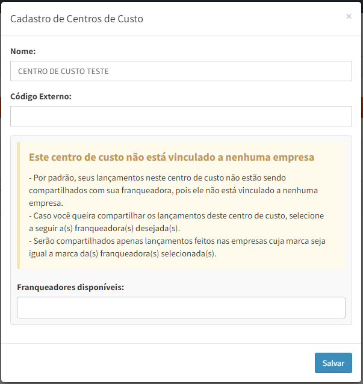Click the gray panel below the franchisor select box
The width and height of the screenshot is (363, 384).
click(181, 321)
